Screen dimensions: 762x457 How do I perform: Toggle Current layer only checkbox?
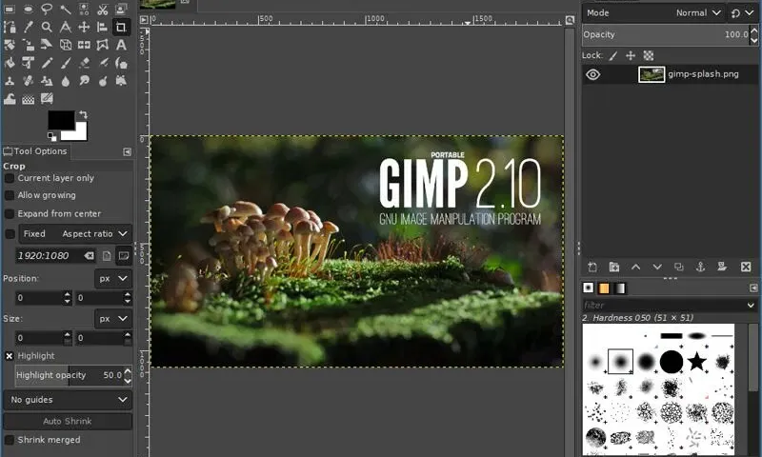[x=10, y=178]
